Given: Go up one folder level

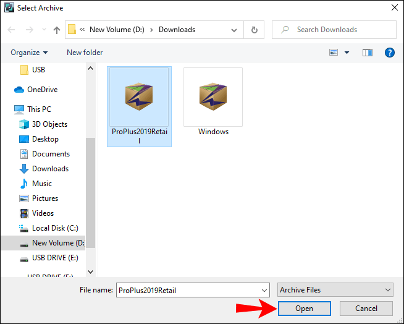Looking at the screenshot, I should point(56,30).
